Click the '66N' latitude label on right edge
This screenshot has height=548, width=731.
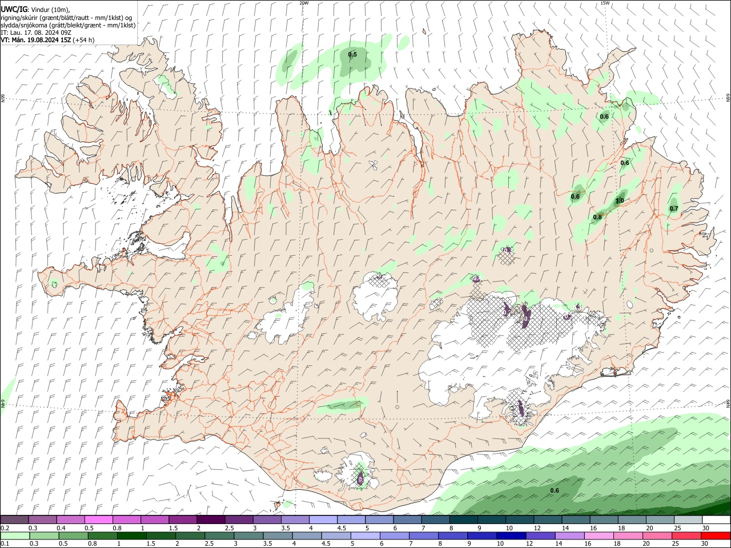728,98
